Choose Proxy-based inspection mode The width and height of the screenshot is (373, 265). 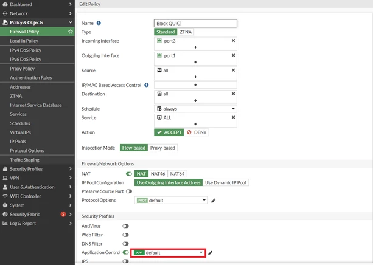coord(162,148)
